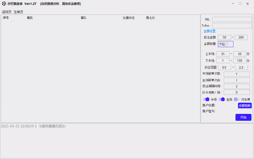
Task: Edit 上半场 end minute field showing 50
Action: coord(240,54)
